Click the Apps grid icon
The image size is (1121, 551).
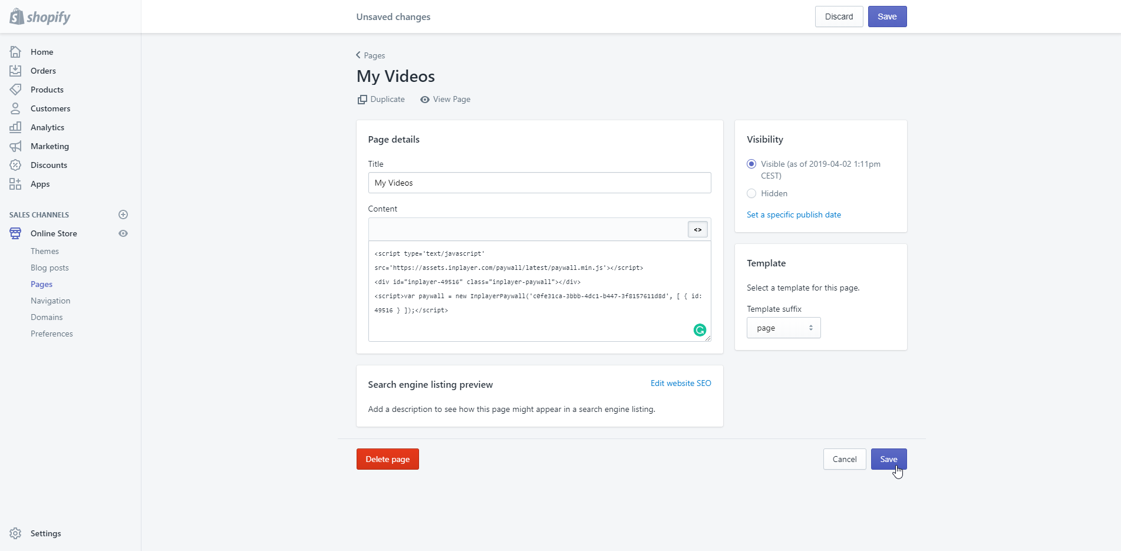pyautogui.click(x=15, y=184)
